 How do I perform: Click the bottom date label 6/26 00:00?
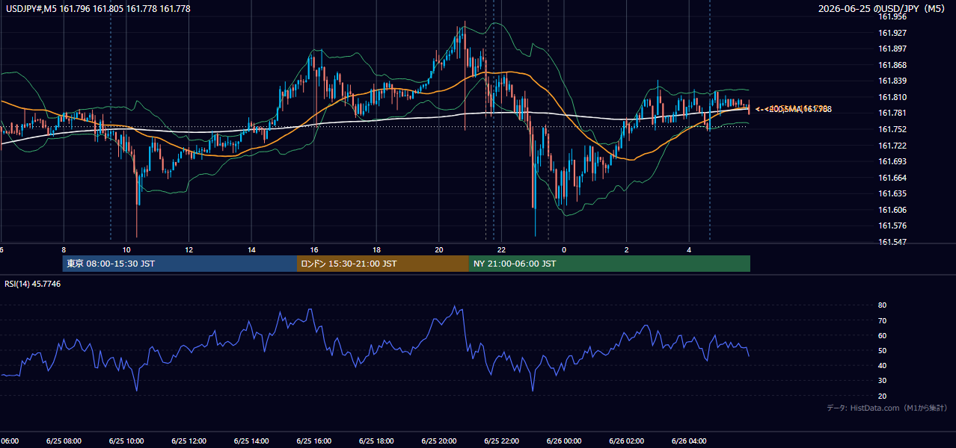[564, 441]
